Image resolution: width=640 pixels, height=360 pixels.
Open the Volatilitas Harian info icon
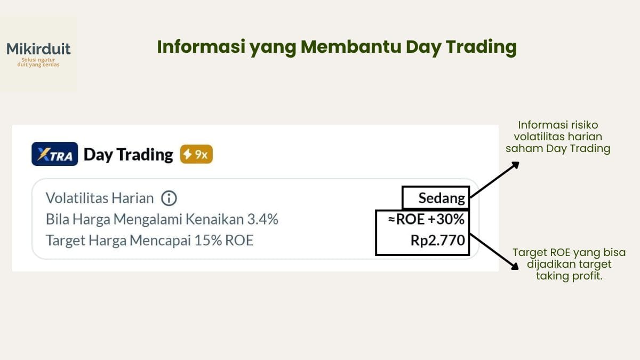168,198
